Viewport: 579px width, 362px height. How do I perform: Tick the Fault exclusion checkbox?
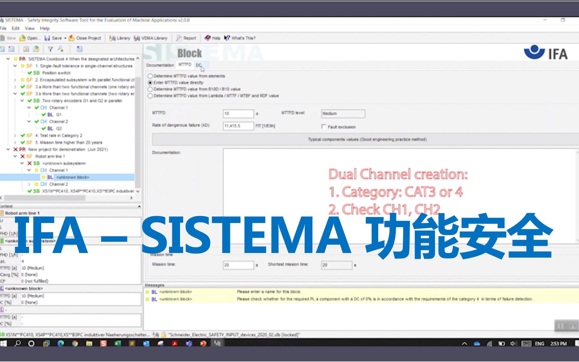(x=323, y=127)
